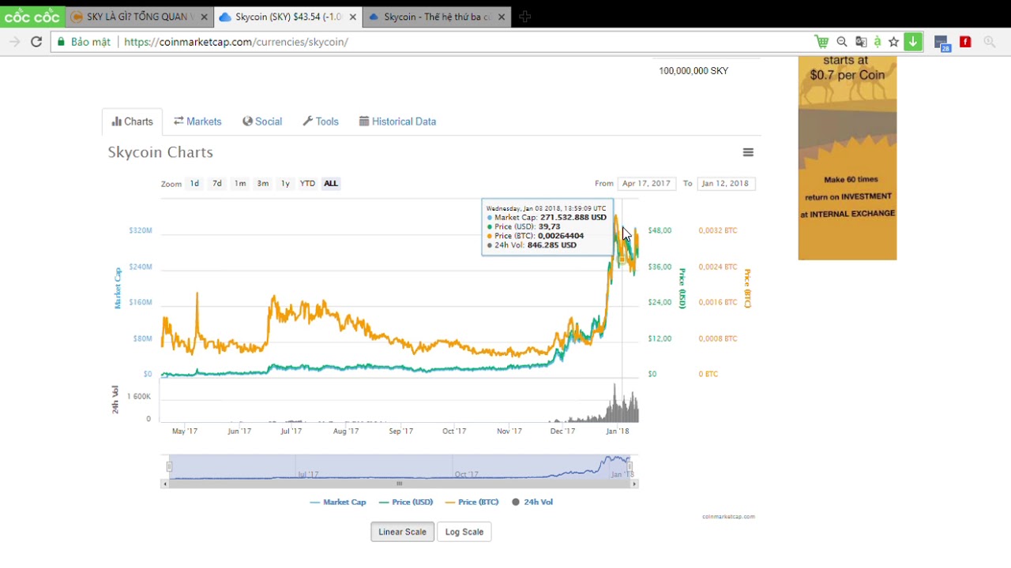
Task: Click the $48.00 price axis label
Action: point(660,230)
